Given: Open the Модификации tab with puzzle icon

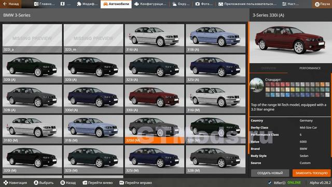Looking at the screenshot, I should click(x=87, y=4).
